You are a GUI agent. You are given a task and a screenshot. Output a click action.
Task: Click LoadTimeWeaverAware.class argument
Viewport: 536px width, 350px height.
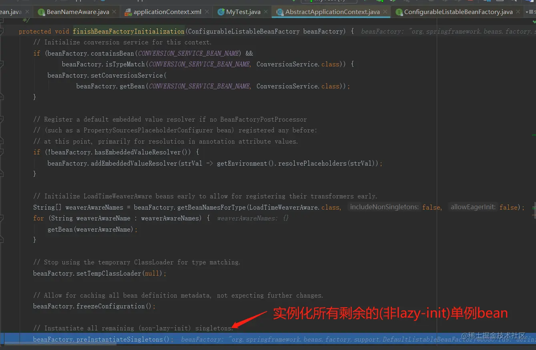[294, 207]
